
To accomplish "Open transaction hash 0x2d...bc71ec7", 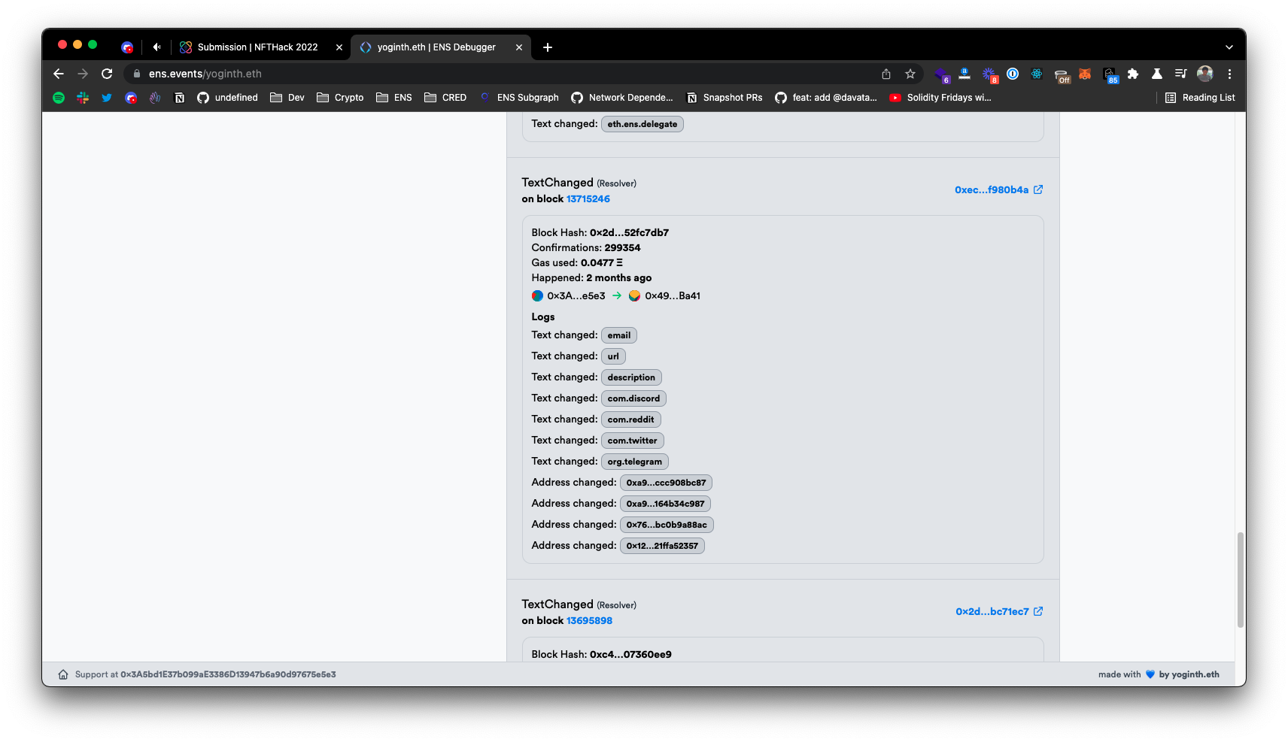I will click(992, 611).
